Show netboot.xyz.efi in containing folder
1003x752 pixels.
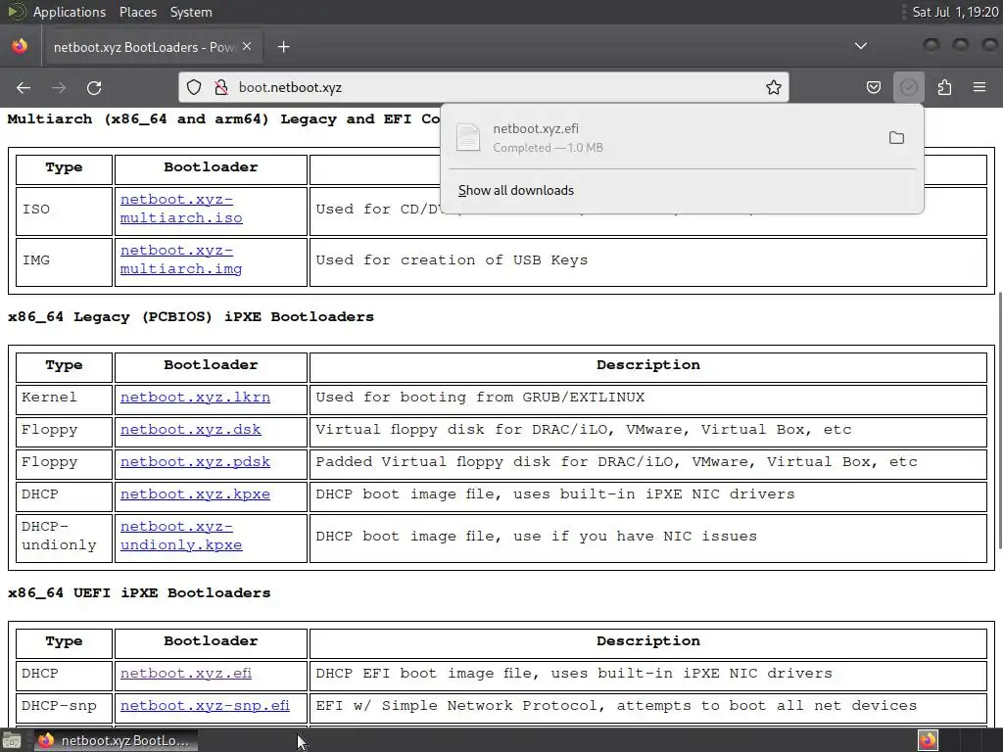point(896,138)
